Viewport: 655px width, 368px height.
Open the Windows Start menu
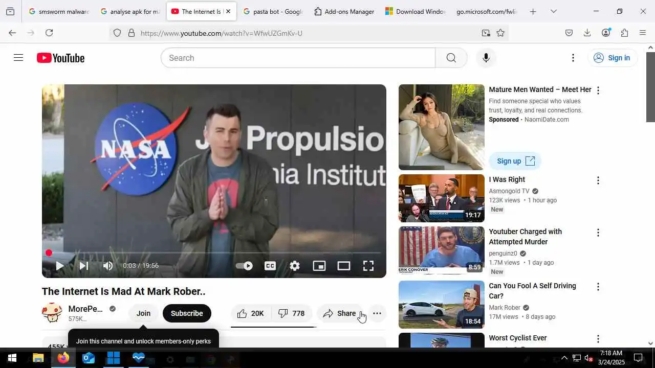point(12,358)
